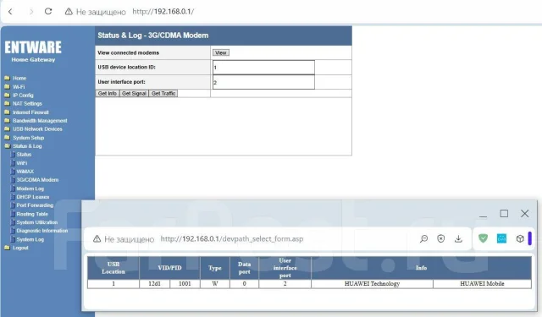This screenshot has width=542, height=317.
Task: Open the Internet Firewall folder icon
Action: pyautogui.click(x=7, y=112)
